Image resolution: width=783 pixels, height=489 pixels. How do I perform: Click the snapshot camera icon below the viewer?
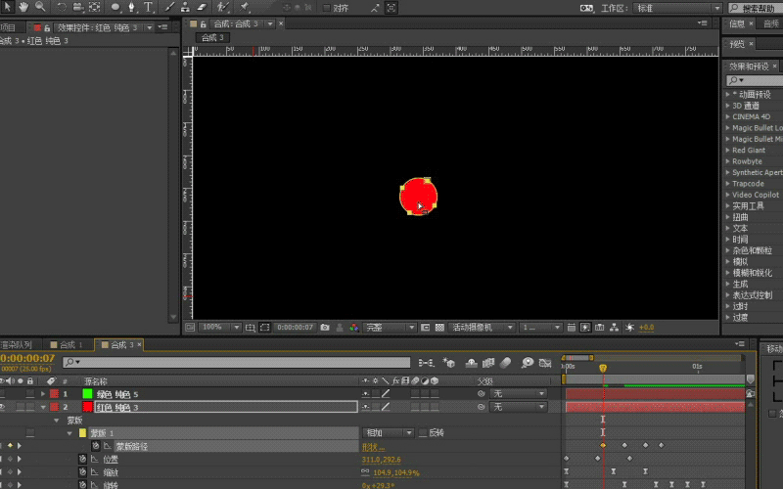click(x=324, y=328)
